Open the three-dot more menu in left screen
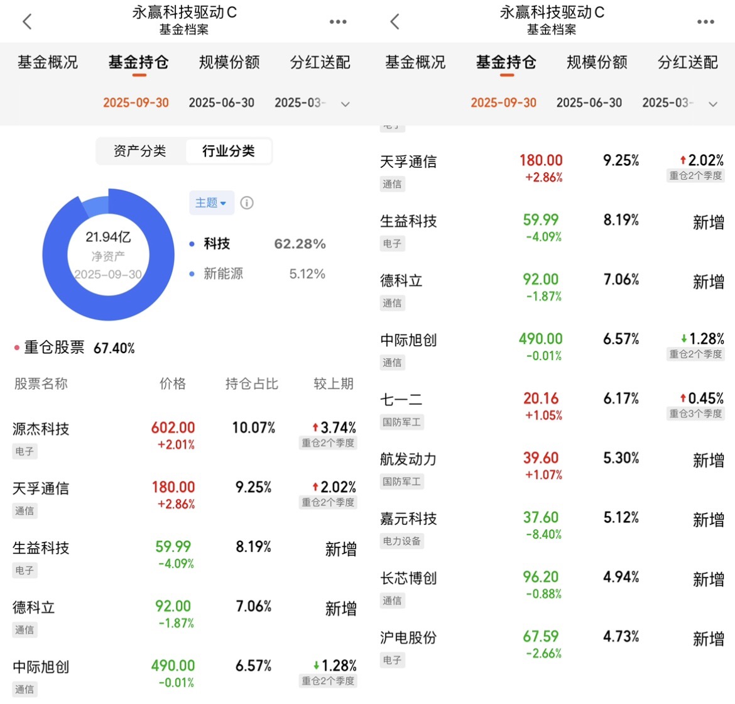Viewport: 735px width, 704px height. 338,21
